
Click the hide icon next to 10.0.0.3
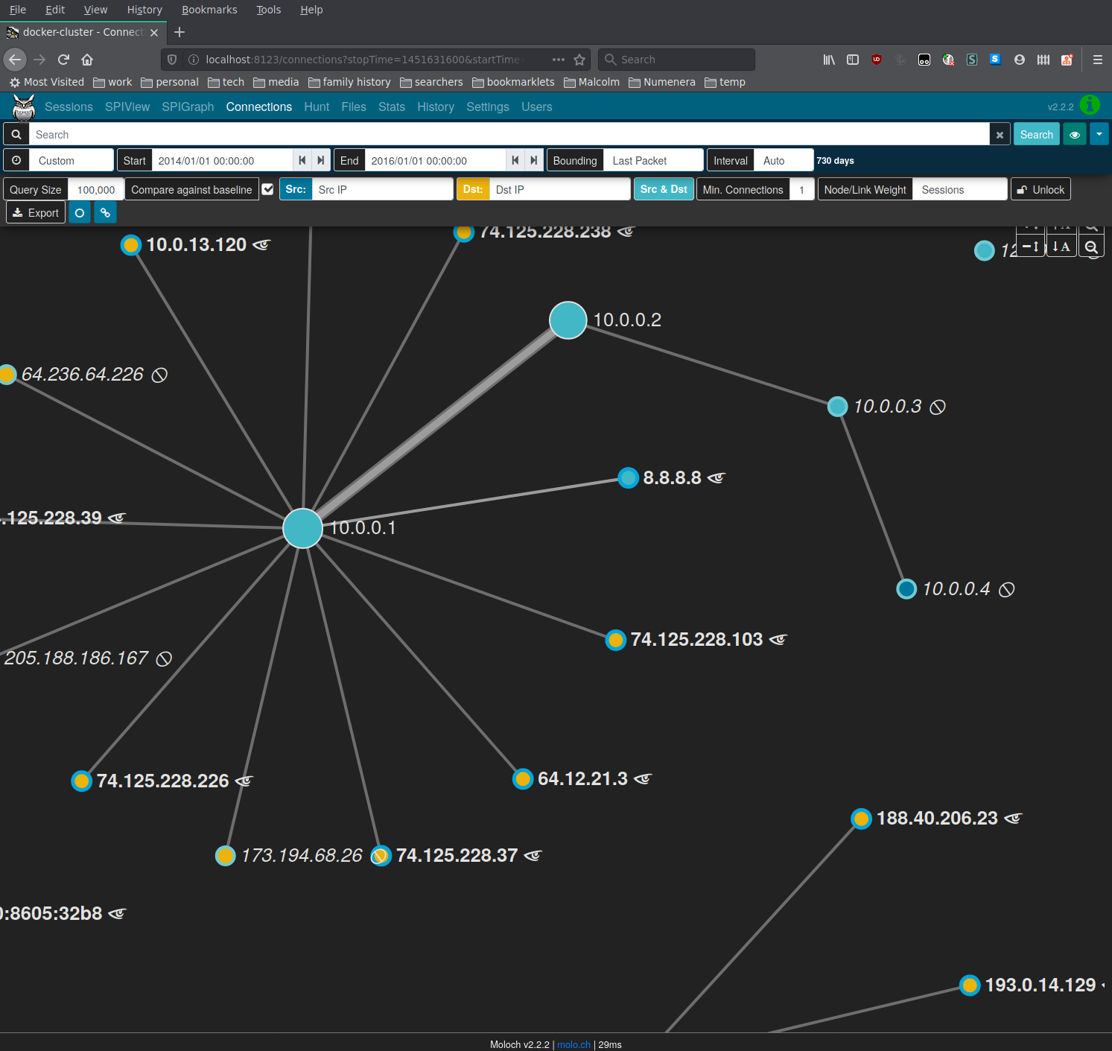[938, 407]
